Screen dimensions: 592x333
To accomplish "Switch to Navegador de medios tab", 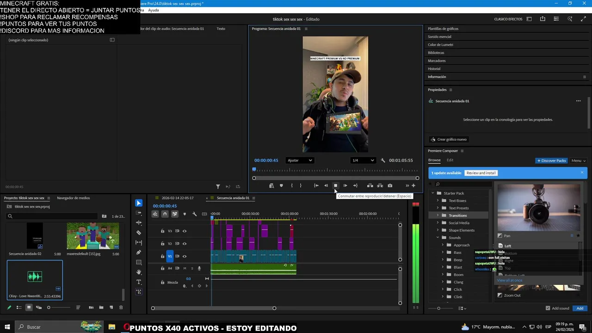I will tap(73, 198).
